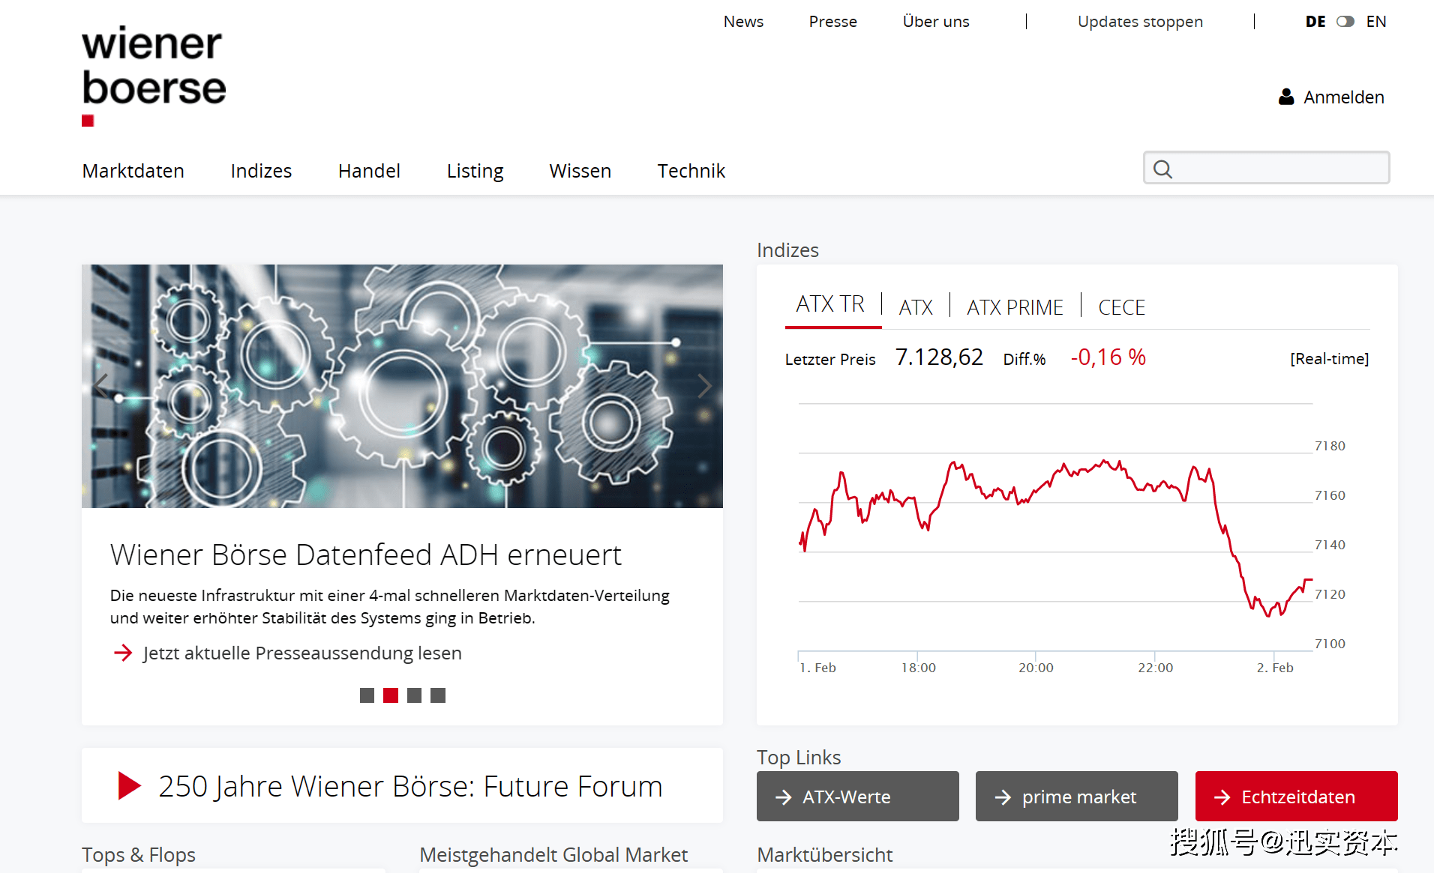Click the user profile icon beside Anmelden

pos(1286,97)
